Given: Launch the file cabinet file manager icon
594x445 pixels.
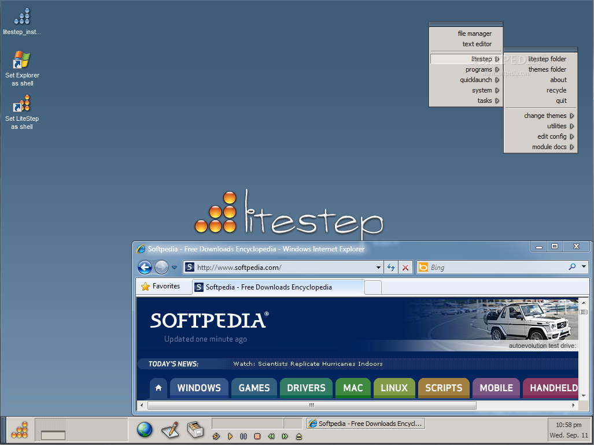Looking at the screenshot, I should [195, 429].
